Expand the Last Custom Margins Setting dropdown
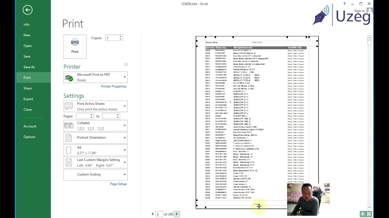 point(95,163)
